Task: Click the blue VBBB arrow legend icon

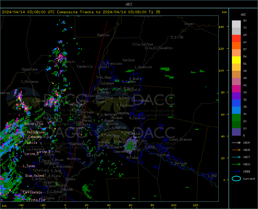Action: [236, 172]
